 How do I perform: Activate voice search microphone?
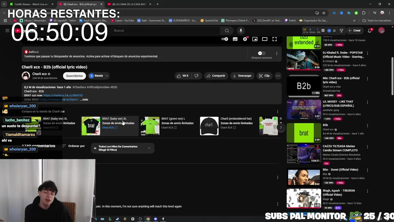pos(241,31)
